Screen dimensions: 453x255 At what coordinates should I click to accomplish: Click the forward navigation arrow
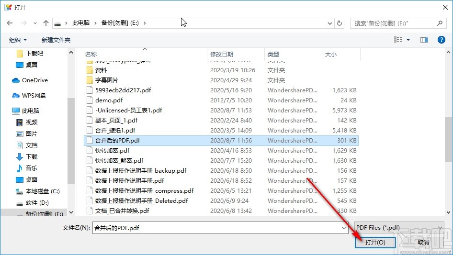pyautogui.click(x=23, y=23)
